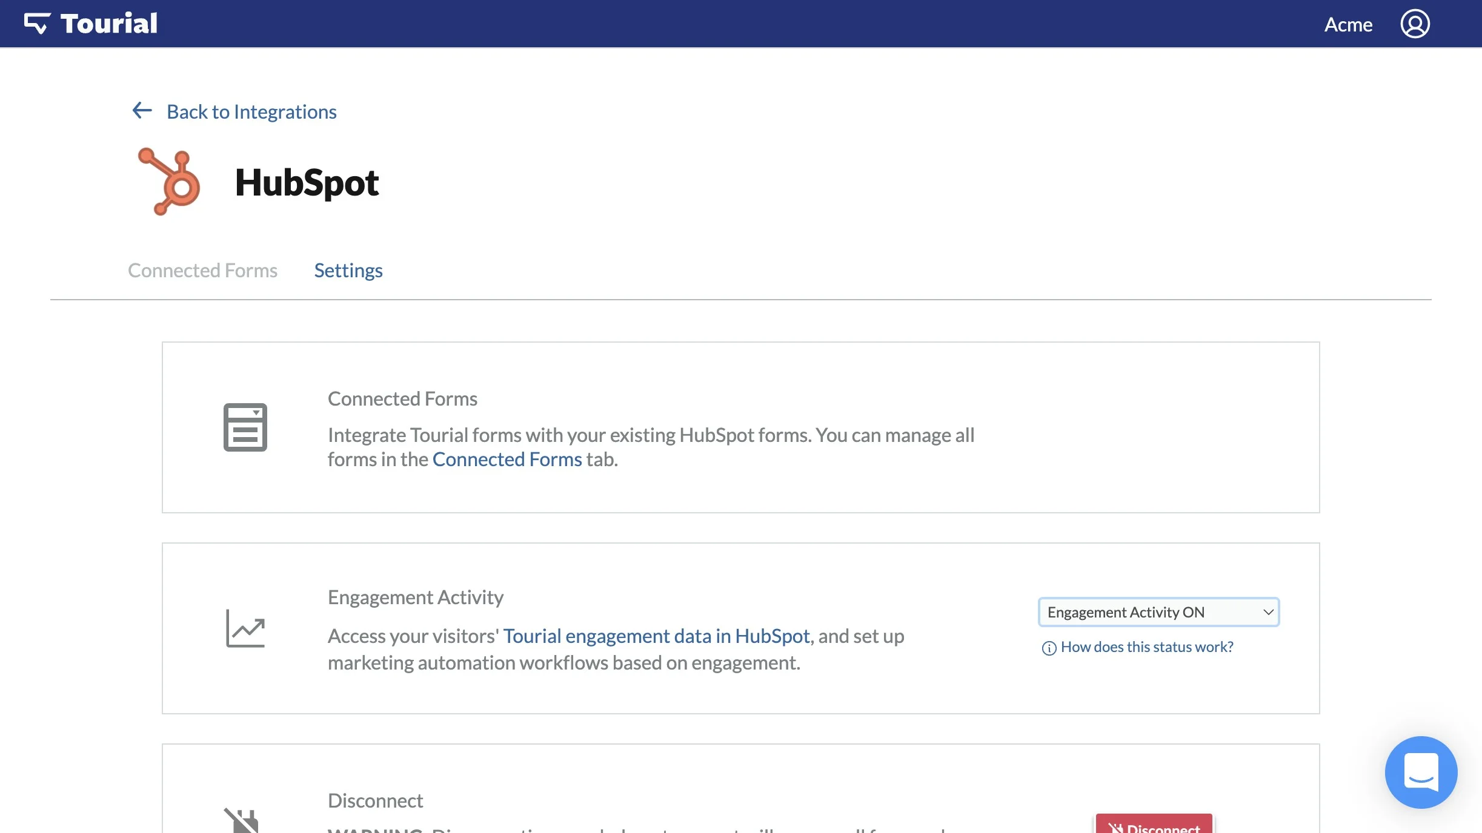Screen dimensions: 1482x833
Task: Switch to the Connected Forms tab
Action: pyautogui.click(x=202, y=270)
